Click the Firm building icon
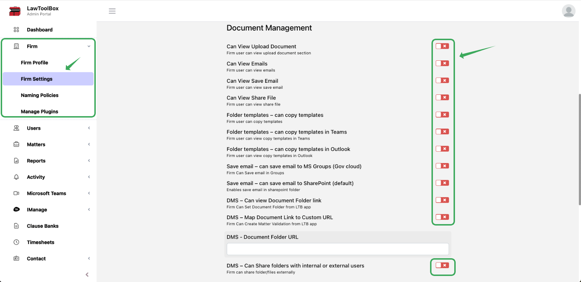Image resolution: width=581 pixels, height=282 pixels. [x=16, y=46]
